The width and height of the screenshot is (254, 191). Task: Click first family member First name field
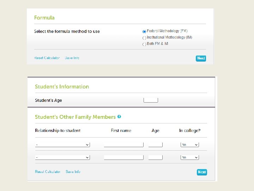(x=123, y=145)
